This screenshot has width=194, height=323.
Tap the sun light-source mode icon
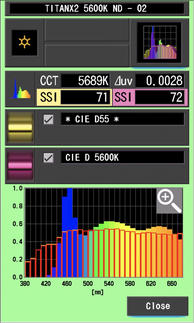(24, 42)
